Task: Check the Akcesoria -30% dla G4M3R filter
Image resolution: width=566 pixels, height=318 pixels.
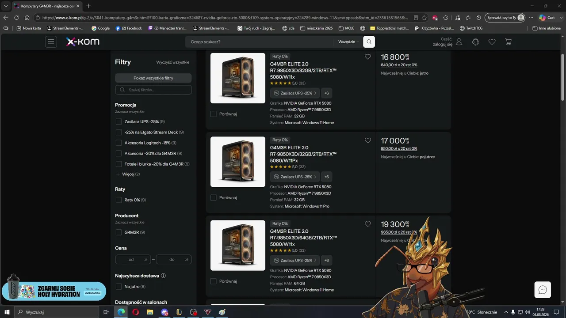Action: pyautogui.click(x=119, y=153)
